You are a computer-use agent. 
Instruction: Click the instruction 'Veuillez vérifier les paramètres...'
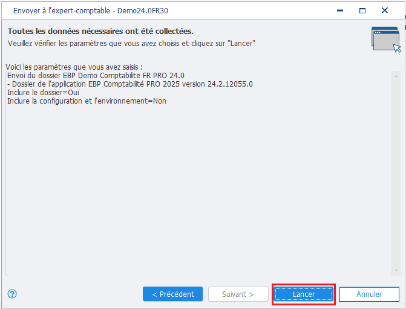pos(131,43)
